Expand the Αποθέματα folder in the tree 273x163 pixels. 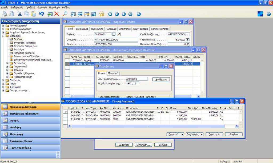click(3, 87)
